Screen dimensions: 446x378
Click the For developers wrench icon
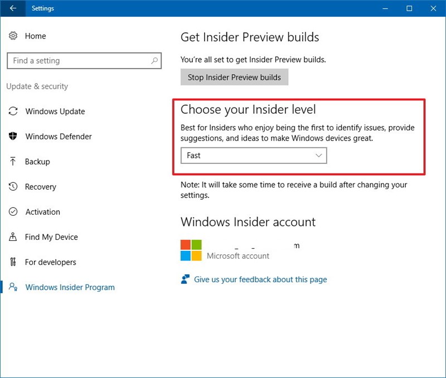coord(12,262)
